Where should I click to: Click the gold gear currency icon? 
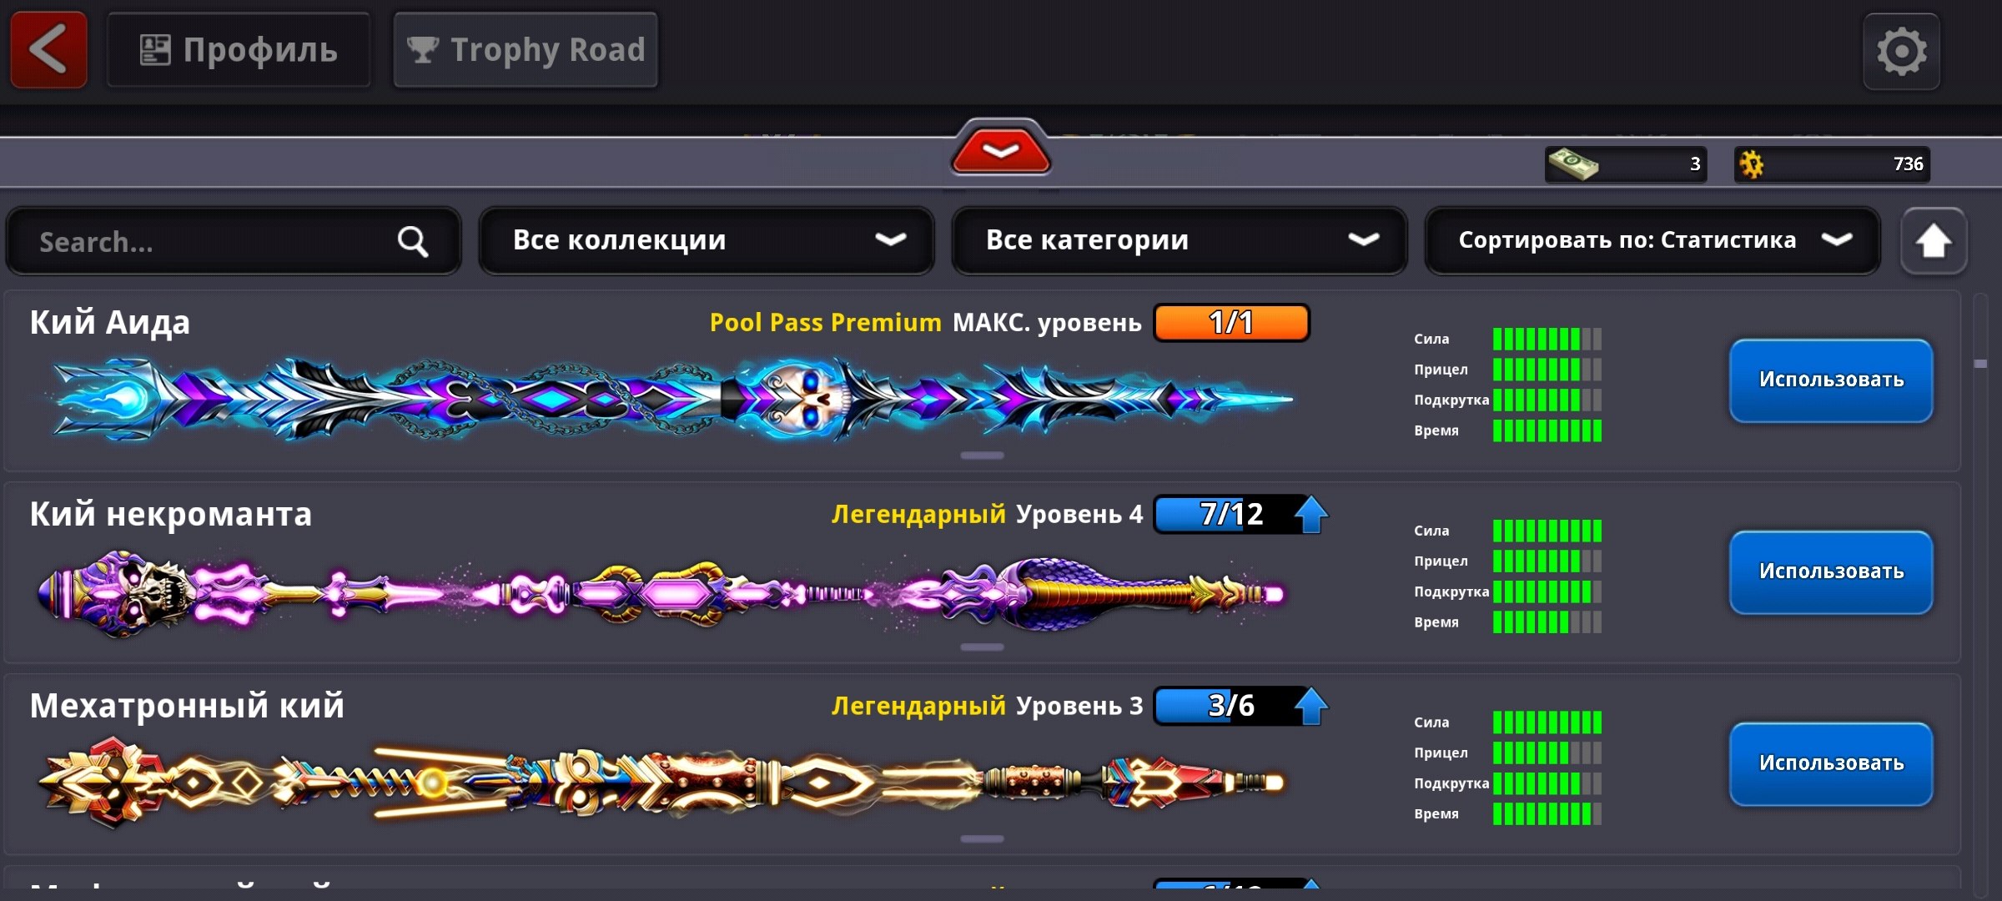tap(1751, 164)
